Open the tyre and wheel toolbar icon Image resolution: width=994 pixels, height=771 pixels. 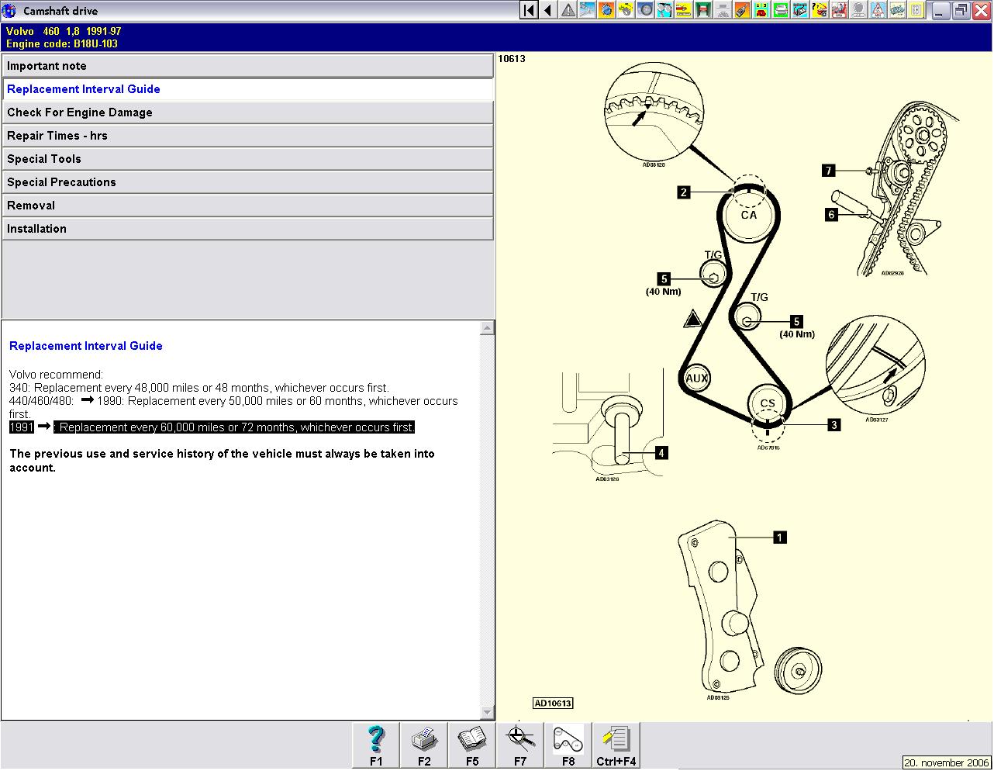[x=646, y=10]
